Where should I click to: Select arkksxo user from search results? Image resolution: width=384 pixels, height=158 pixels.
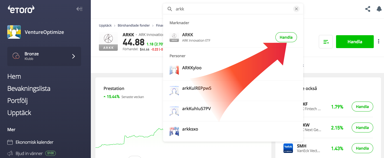(190, 129)
